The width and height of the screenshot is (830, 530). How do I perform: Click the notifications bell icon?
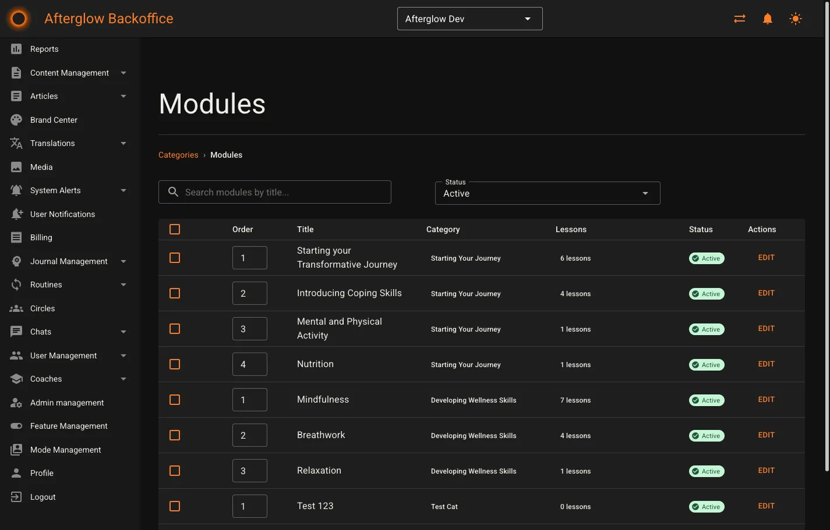pyautogui.click(x=767, y=18)
